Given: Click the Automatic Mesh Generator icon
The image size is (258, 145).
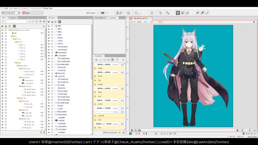Looking at the screenshot, I should [x=137, y=13].
